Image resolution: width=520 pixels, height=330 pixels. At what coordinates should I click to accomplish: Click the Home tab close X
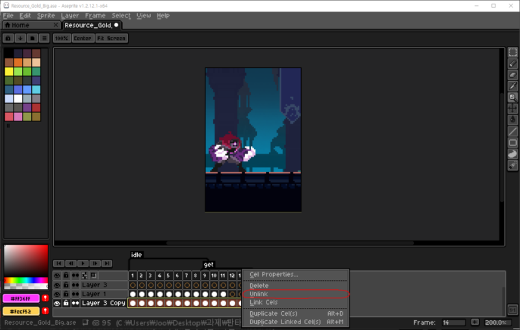56,25
